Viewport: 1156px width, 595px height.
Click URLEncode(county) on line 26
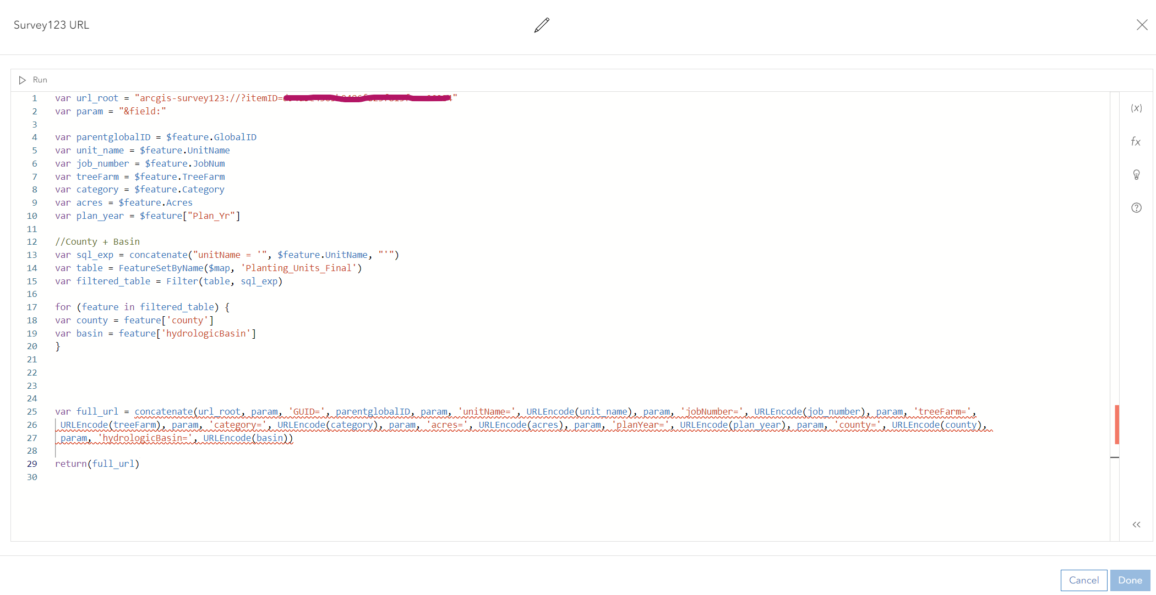tap(937, 425)
